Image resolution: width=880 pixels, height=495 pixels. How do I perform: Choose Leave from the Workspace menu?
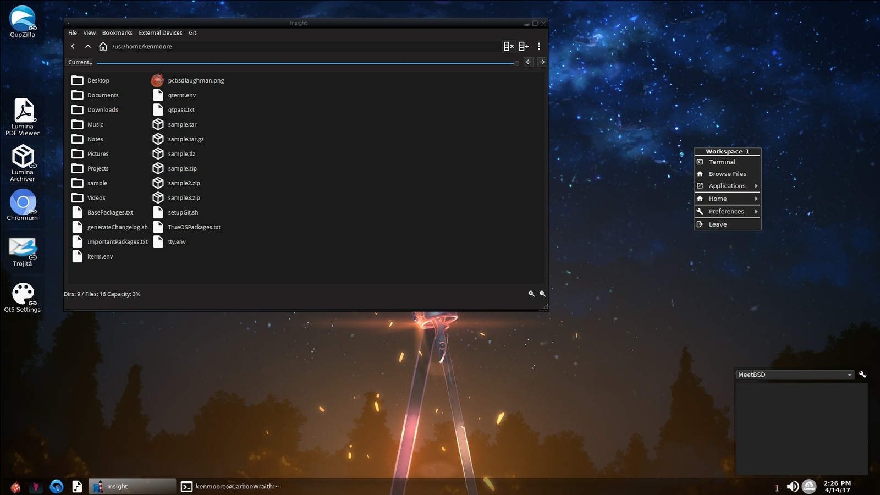point(718,224)
